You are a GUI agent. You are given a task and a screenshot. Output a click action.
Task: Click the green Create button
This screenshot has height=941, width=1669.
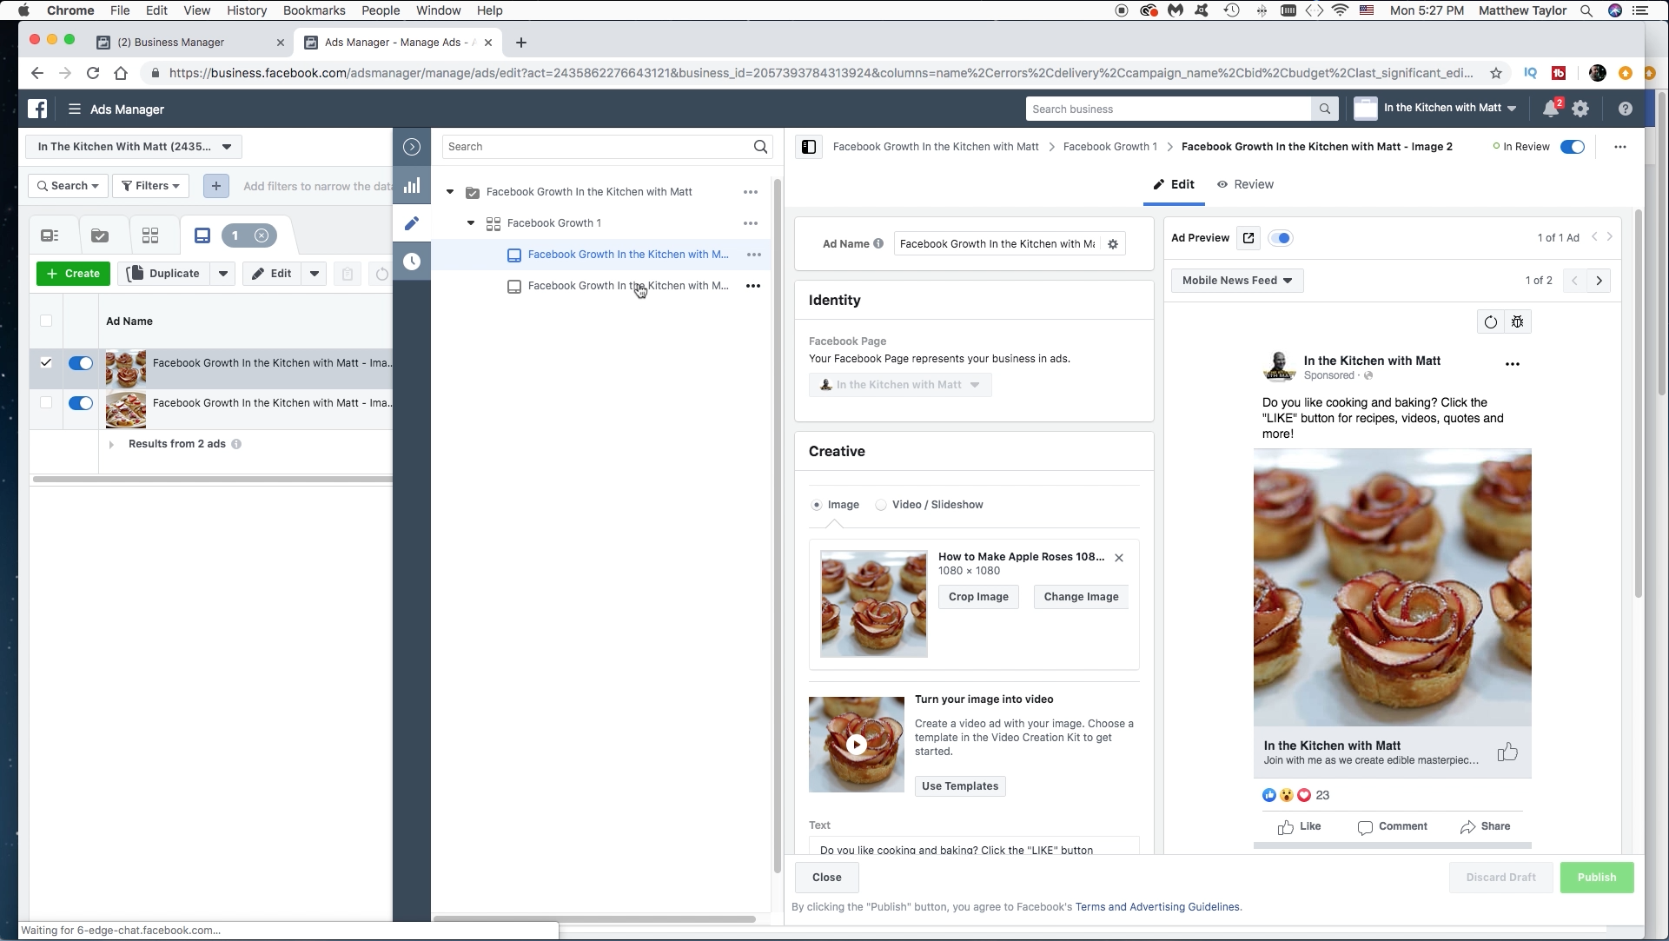(x=73, y=274)
